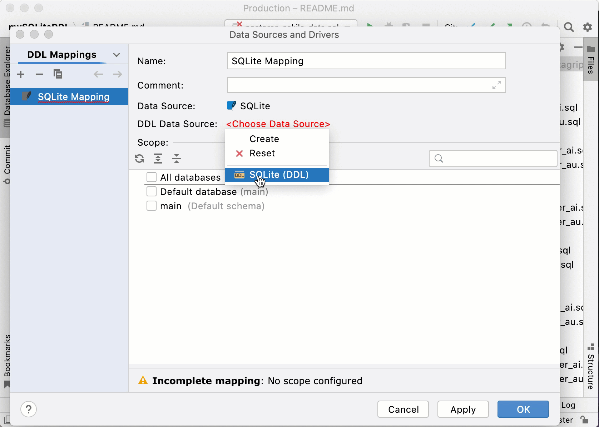Click the DDL icon beside SQLite (DDL)
The width and height of the screenshot is (599, 427).
coord(239,175)
